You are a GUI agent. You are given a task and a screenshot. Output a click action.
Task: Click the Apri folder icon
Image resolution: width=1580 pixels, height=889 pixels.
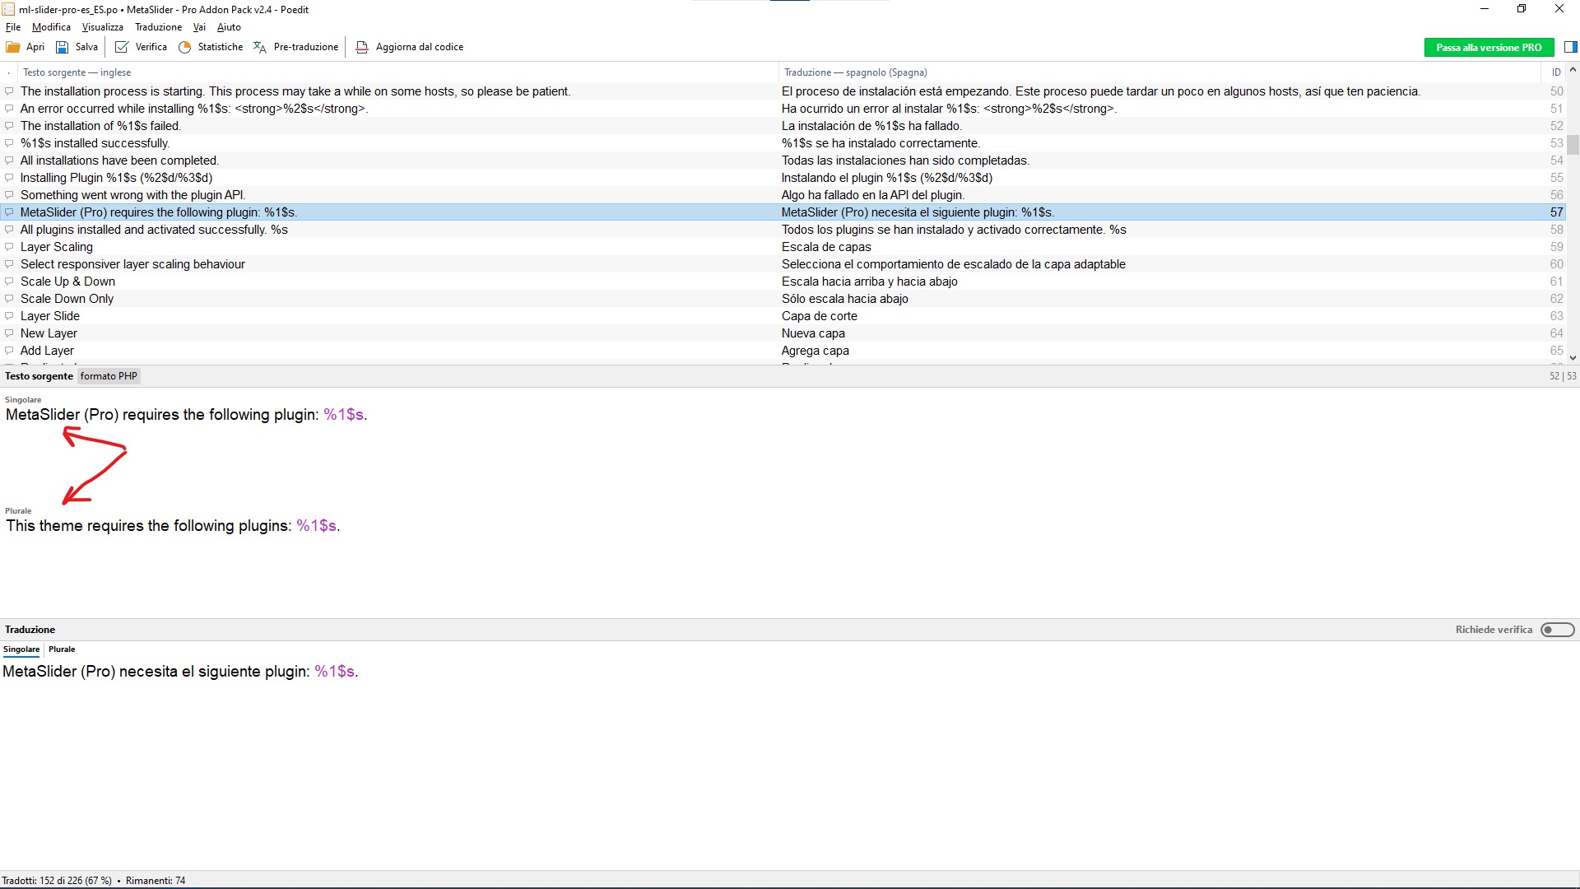(x=13, y=47)
